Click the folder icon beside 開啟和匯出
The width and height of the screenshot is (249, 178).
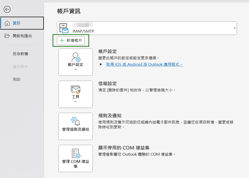(x=7, y=36)
